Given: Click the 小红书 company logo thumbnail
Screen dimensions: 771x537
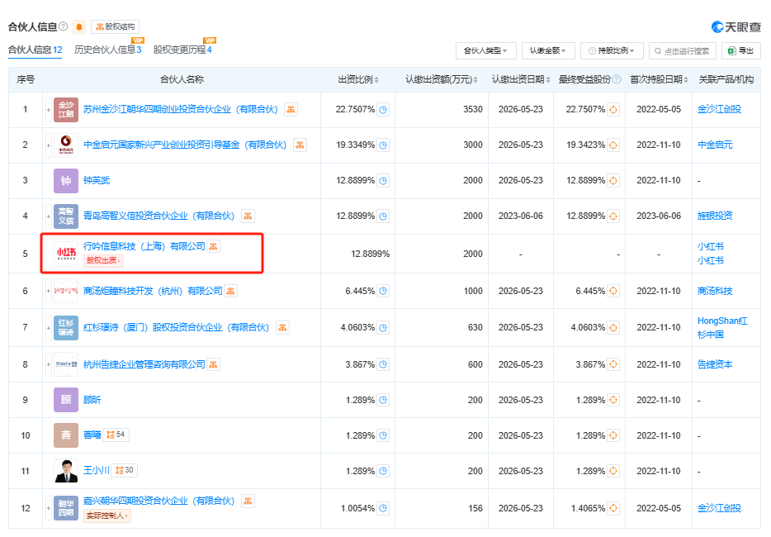Looking at the screenshot, I should click(x=65, y=252).
